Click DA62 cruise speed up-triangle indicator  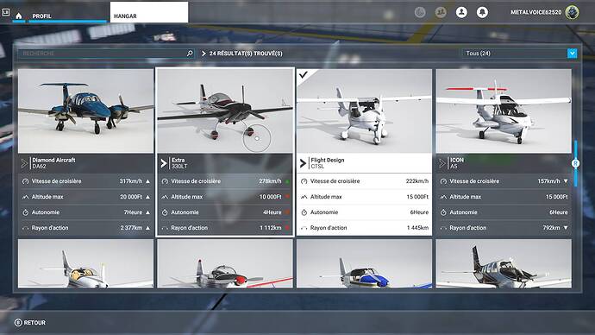point(147,181)
